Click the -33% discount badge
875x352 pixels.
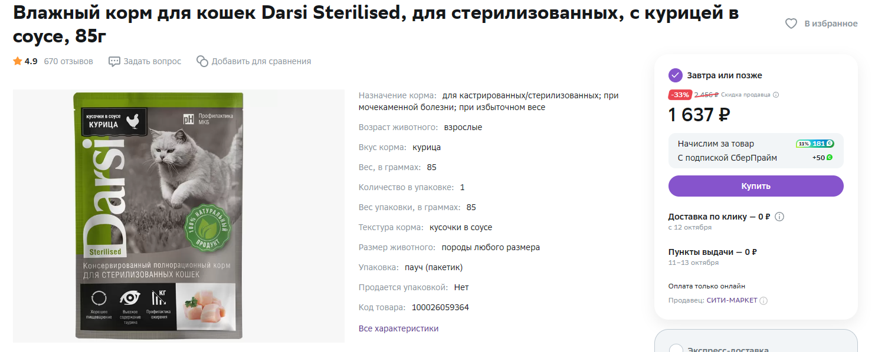click(x=680, y=95)
